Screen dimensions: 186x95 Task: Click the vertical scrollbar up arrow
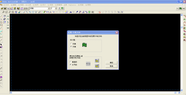182,15
